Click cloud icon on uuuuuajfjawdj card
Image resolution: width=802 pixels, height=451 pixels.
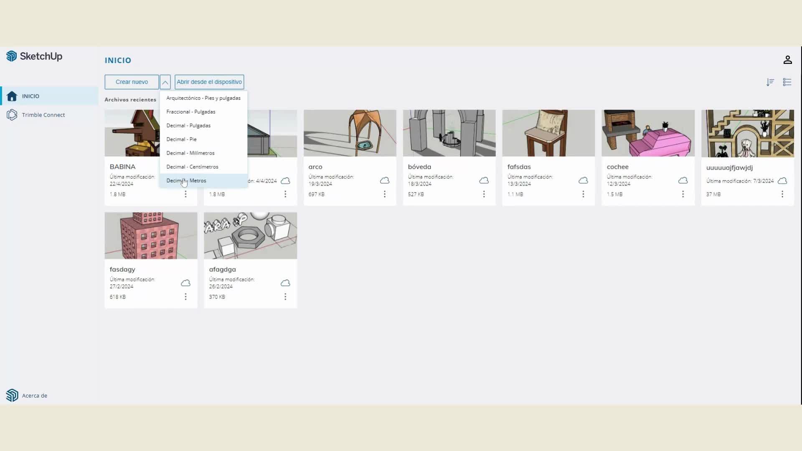click(x=782, y=181)
